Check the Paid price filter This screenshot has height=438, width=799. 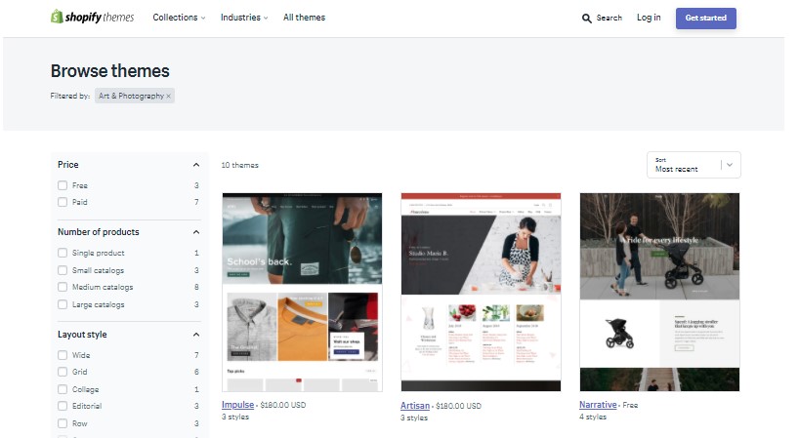pos(63,202)
